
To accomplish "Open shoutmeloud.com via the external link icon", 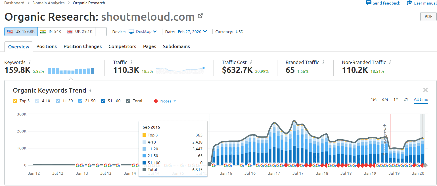I will [200, 16].
